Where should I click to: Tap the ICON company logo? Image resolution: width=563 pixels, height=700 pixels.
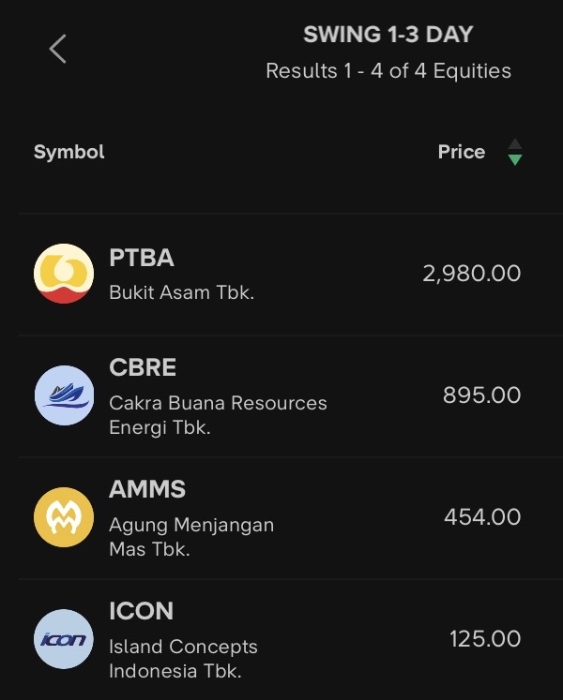coord(64,639)
